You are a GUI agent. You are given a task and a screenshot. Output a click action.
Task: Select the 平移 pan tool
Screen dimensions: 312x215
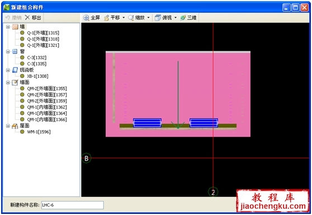[112, 18]
